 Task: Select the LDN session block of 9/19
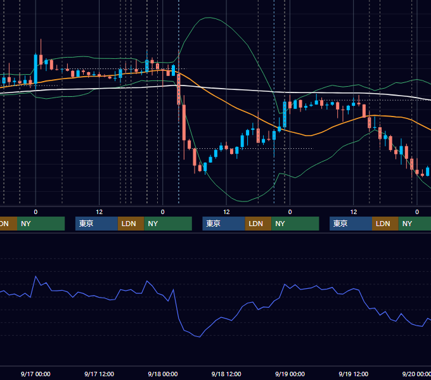pyautogui.click(x=385, y=224)
